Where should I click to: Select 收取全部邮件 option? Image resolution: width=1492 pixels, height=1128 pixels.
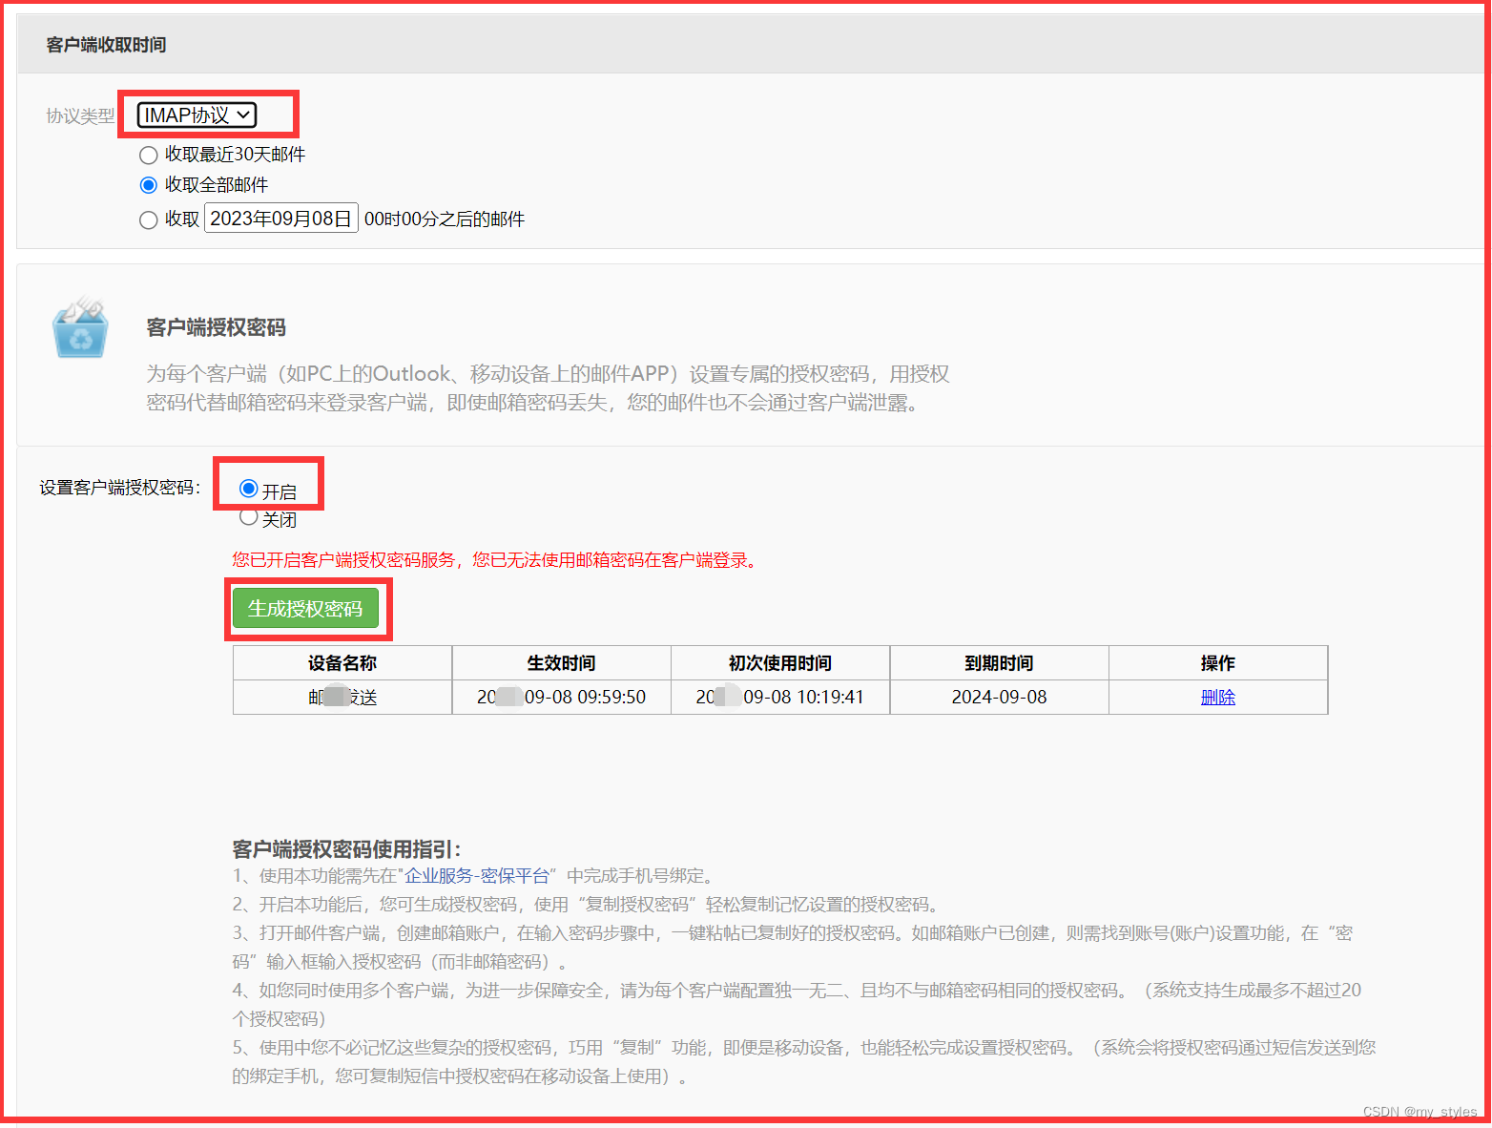pos(149,185)
